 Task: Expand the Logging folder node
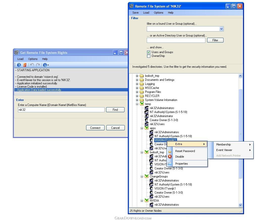coord(137,84)
